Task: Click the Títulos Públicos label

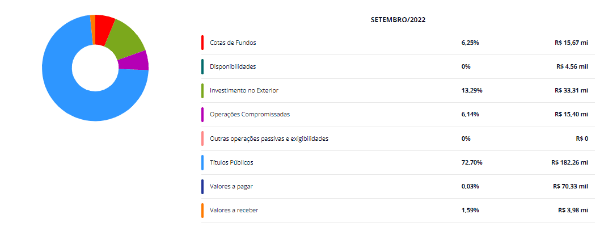Action: [231, 162]
